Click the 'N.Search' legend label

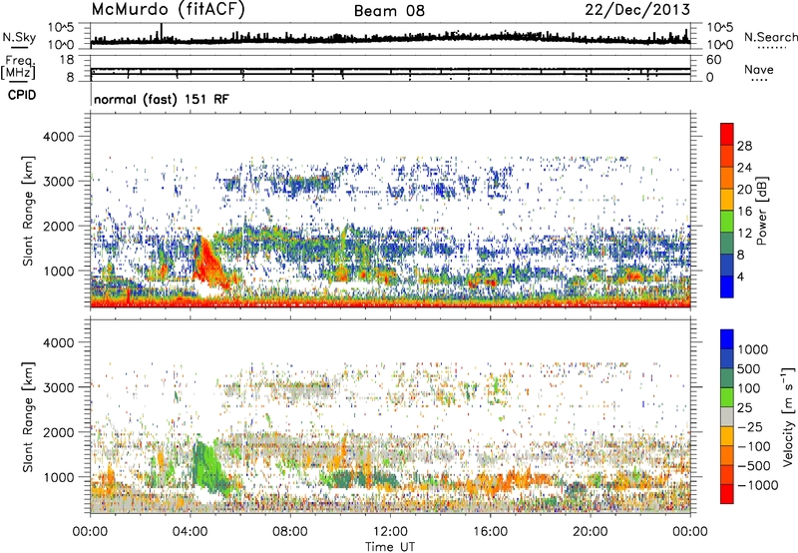pyautogui.click(x=770, y=37)
